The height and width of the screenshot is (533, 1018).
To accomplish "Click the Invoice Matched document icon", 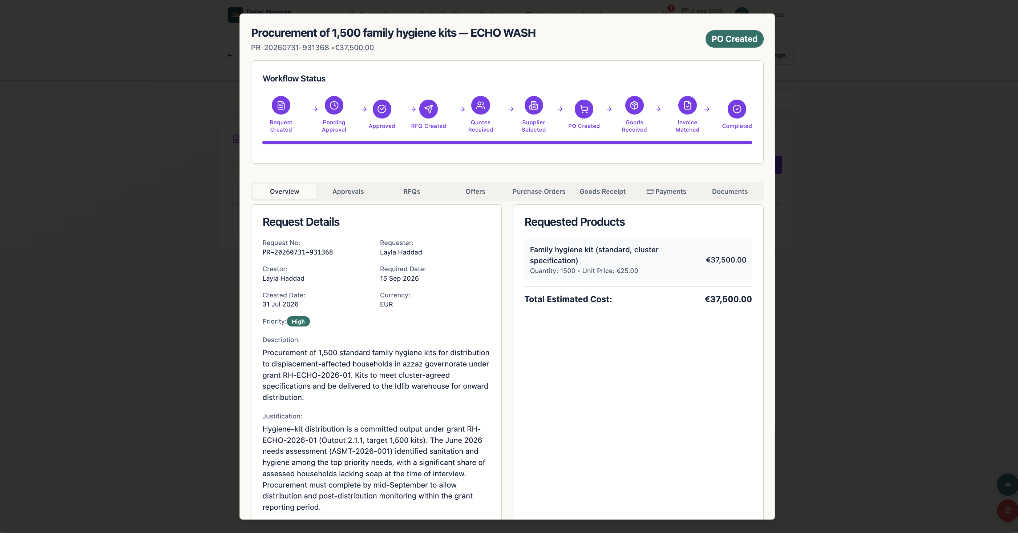I will [687, 105].
